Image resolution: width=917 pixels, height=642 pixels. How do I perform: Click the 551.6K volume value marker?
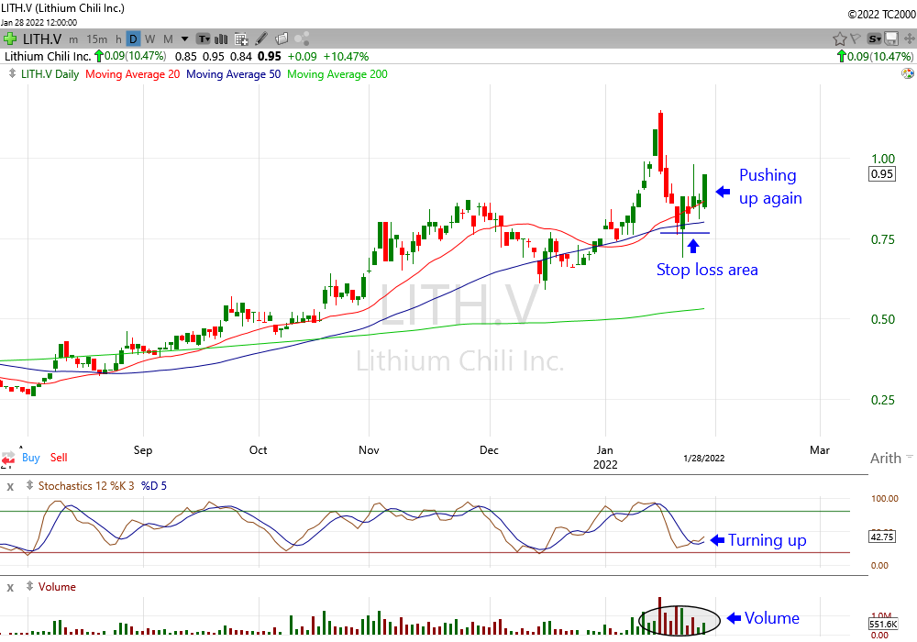[883, 624]
